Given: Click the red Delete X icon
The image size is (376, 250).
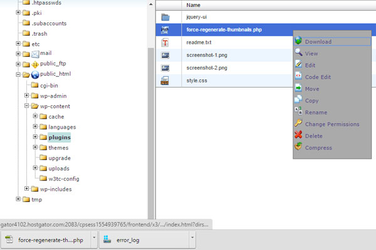Looking at the screenshot, I should pos(298,135).
